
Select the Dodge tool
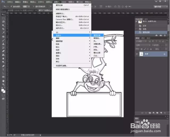click(x=3, y=62)
